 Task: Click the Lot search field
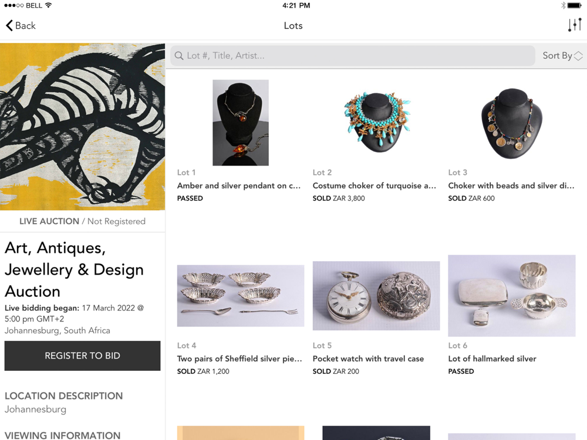352,56
